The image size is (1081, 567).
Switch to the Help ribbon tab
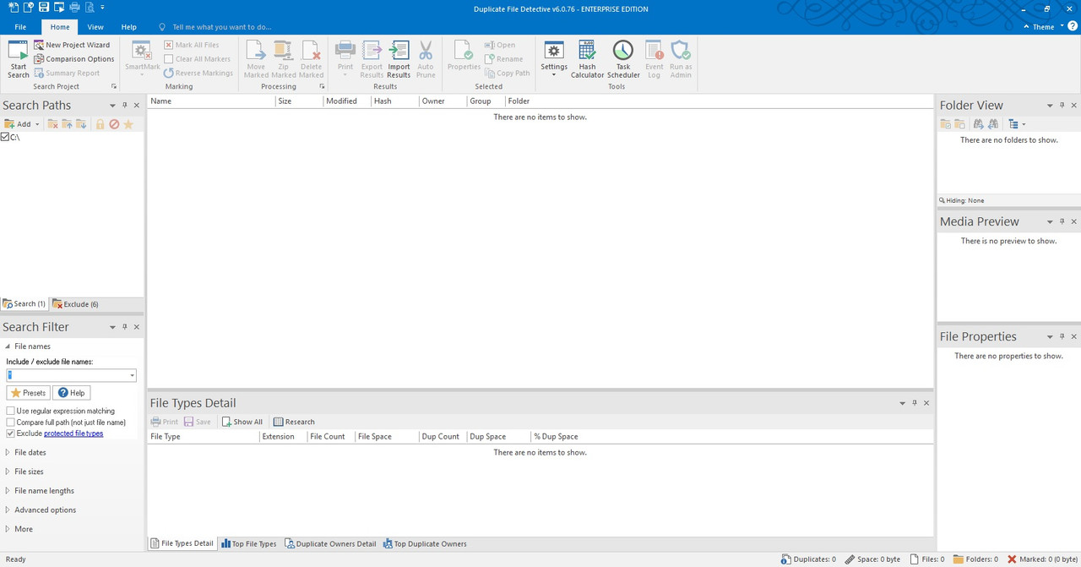click(128, 27)
